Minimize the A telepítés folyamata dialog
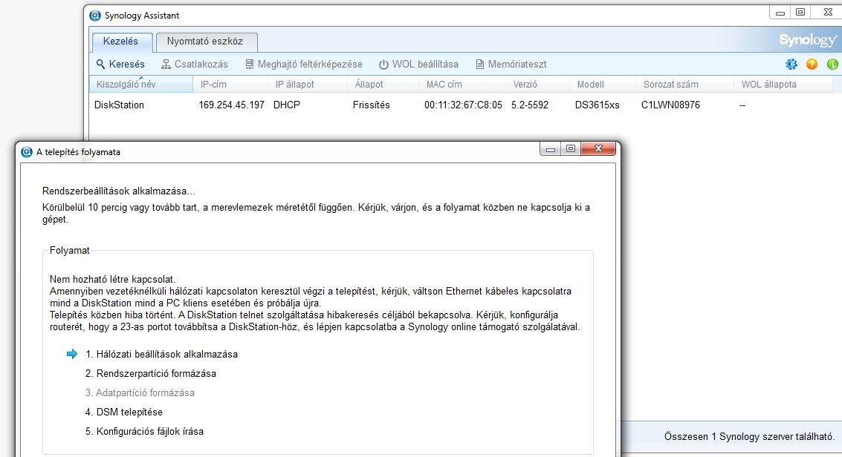This screenshot has width=842, height=457. coord(550,149)
